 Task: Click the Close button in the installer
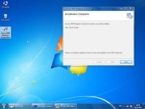click(x=126, y=62)
